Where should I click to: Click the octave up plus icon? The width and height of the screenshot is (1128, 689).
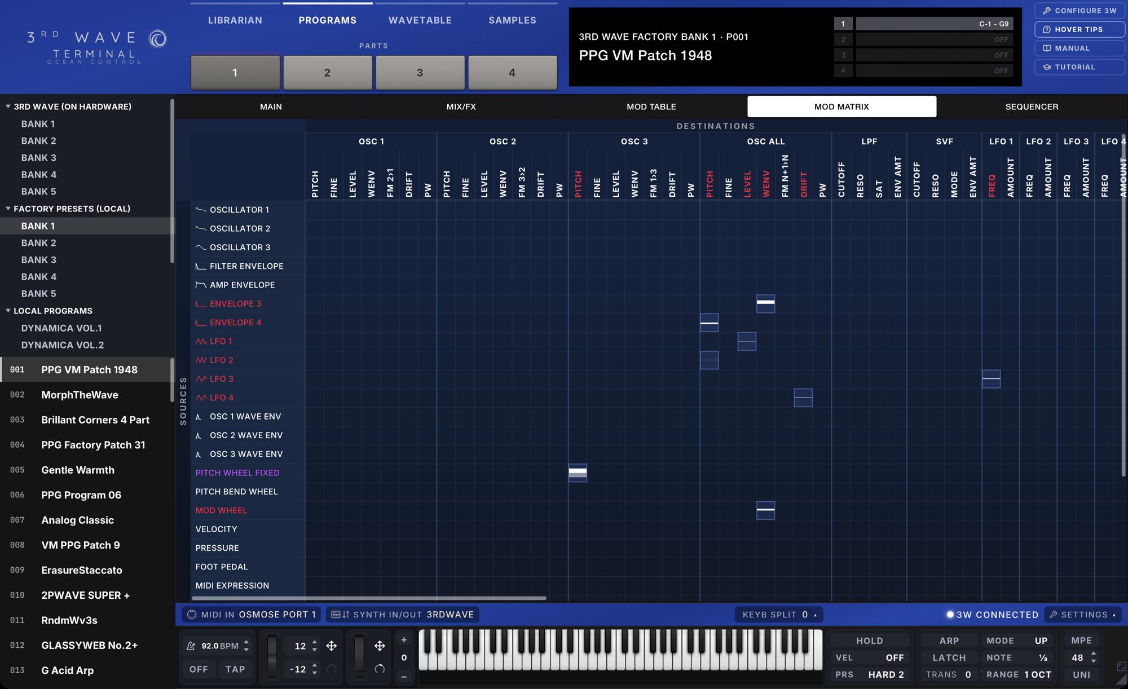pos(404,640)
